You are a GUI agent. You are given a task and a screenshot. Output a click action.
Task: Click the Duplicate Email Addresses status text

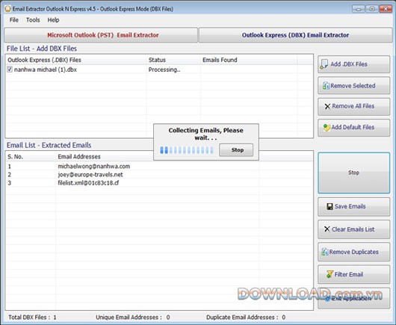point(246,318)
